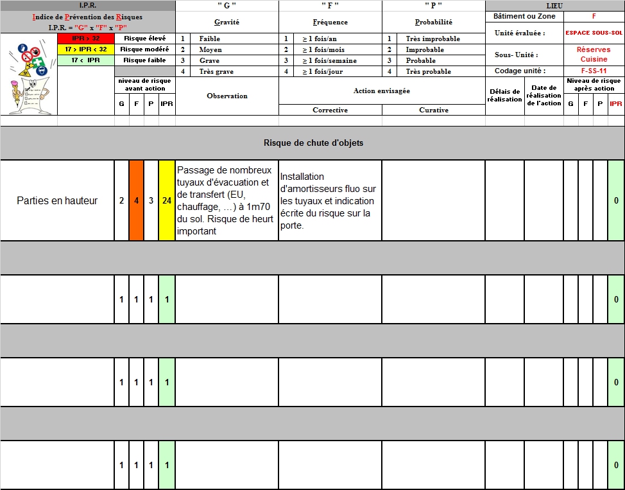Image resolution: width=625 pixels, height=490 pixels.
Task: Select the red "IPR > 32" legend cell
Action: (x=85, y=39)
